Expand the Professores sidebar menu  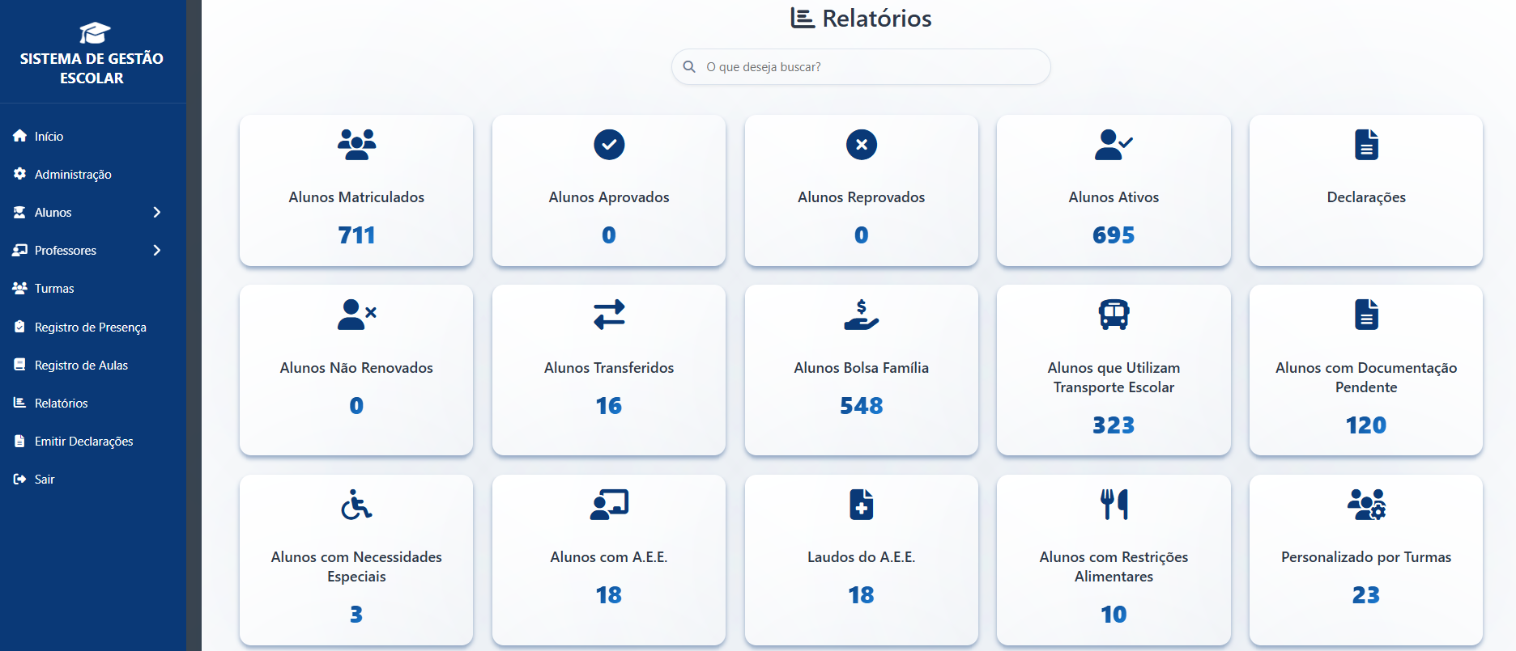point(89,250)
